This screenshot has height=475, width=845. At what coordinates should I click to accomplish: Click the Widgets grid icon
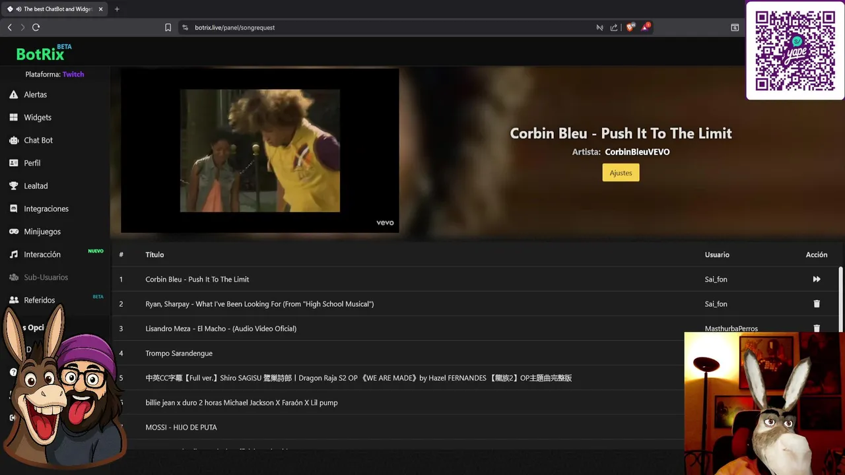13,117
